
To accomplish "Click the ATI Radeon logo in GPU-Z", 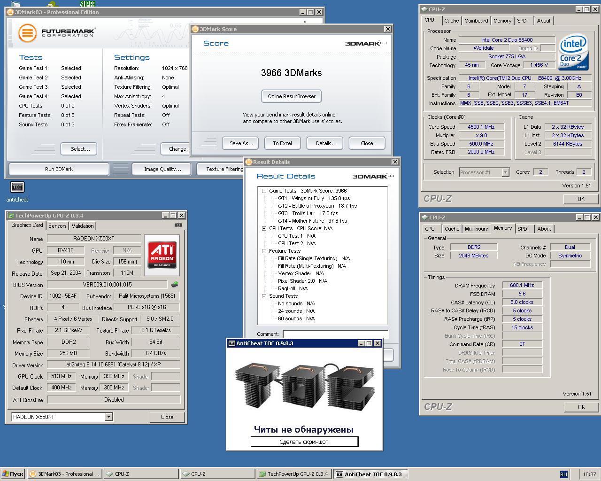I will [x=162, y=254].
